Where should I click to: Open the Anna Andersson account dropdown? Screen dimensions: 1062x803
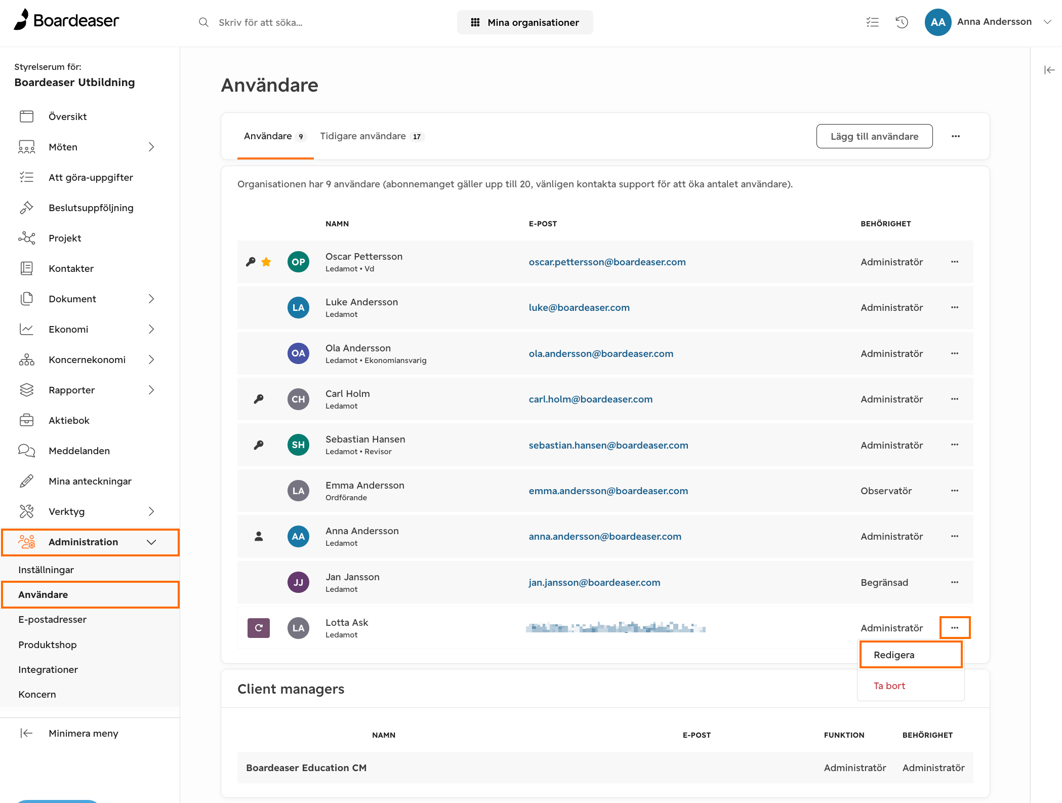pyautogui.click(x=1047, y=22)
